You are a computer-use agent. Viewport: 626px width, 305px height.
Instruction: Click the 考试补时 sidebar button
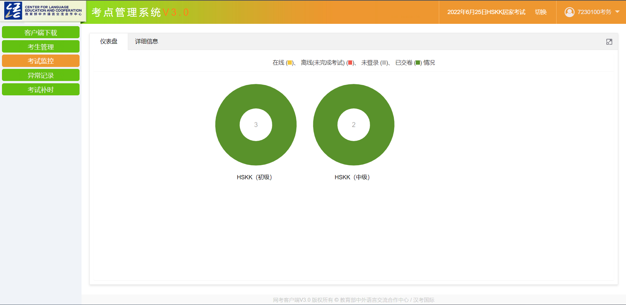[x=41, y=89]
